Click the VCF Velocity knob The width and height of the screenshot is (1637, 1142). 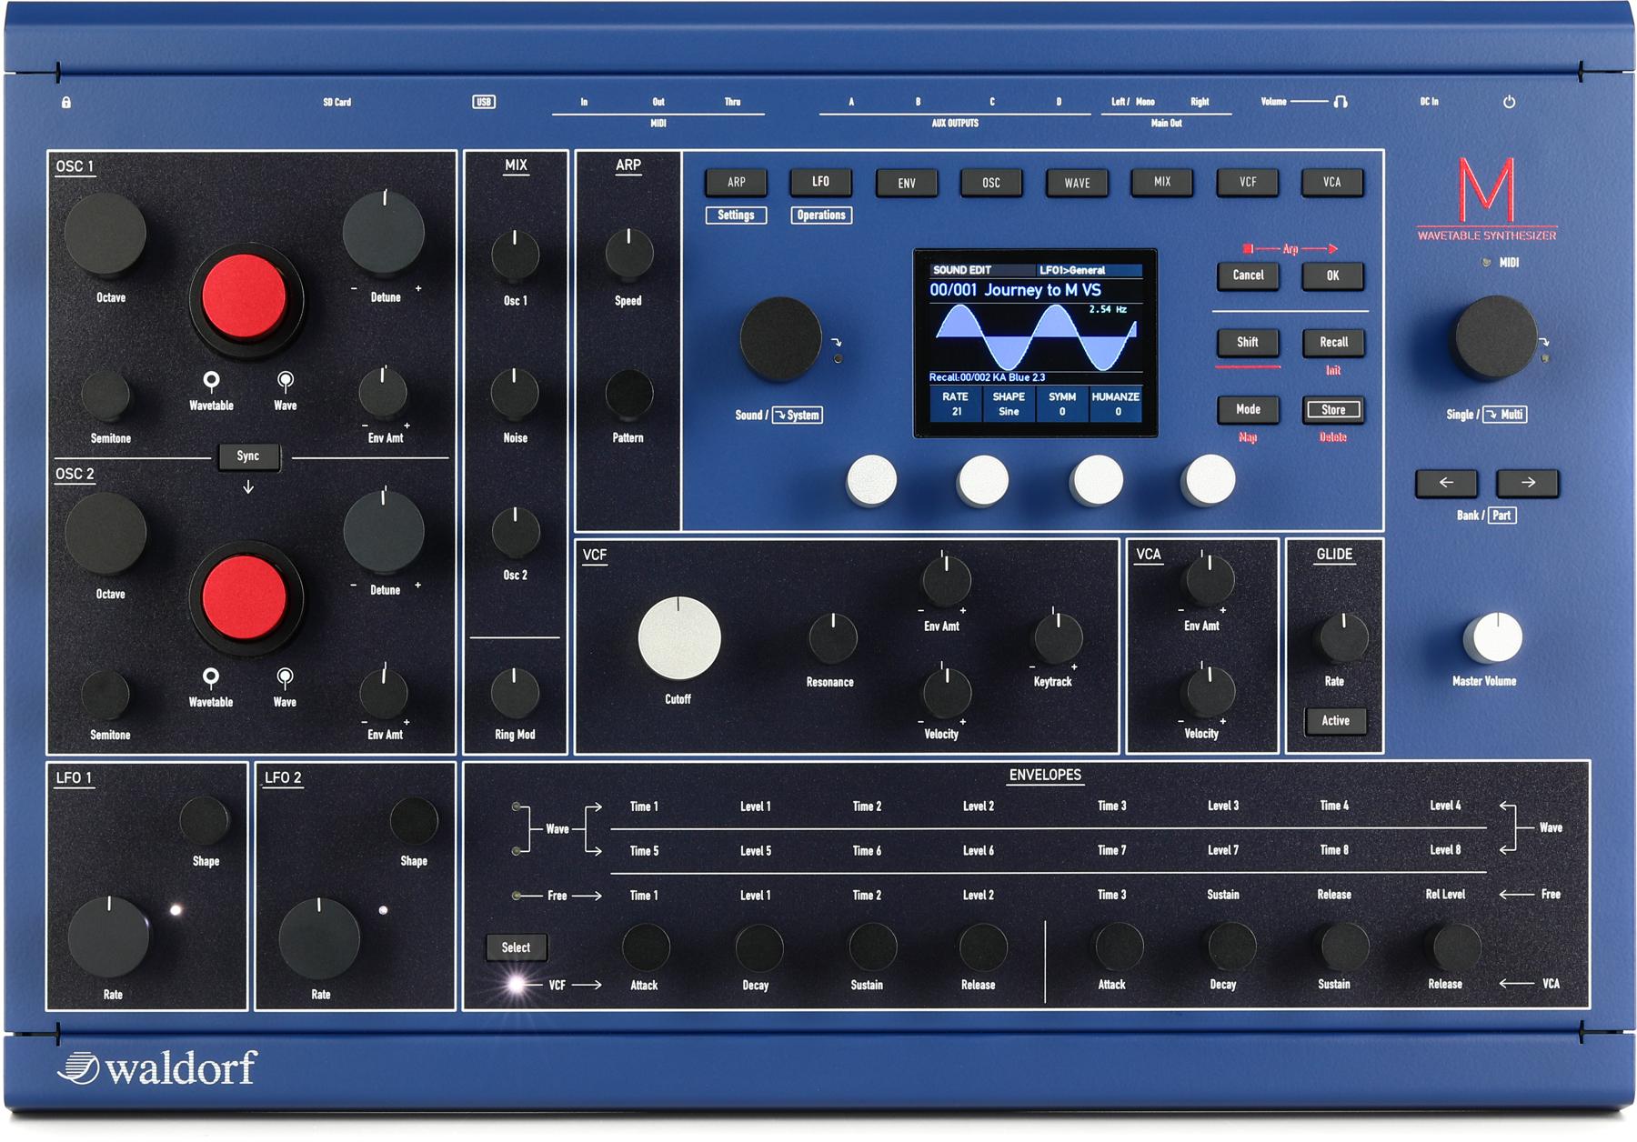click(x=947, y=693)
